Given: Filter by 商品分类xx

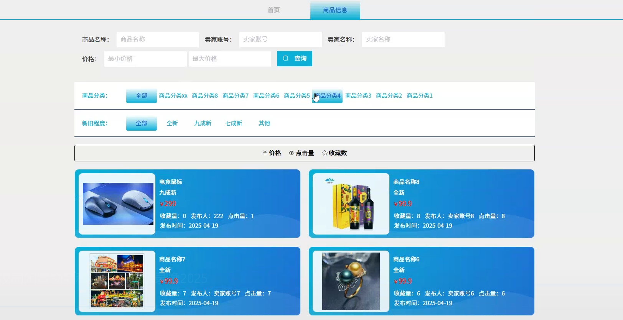Looking at the screenshot, I should coord(173,96).
